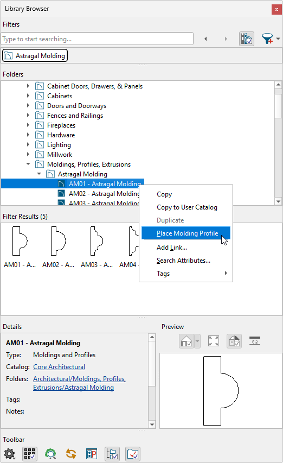Open the add filter dropdown arrow

tap(278, 39)
